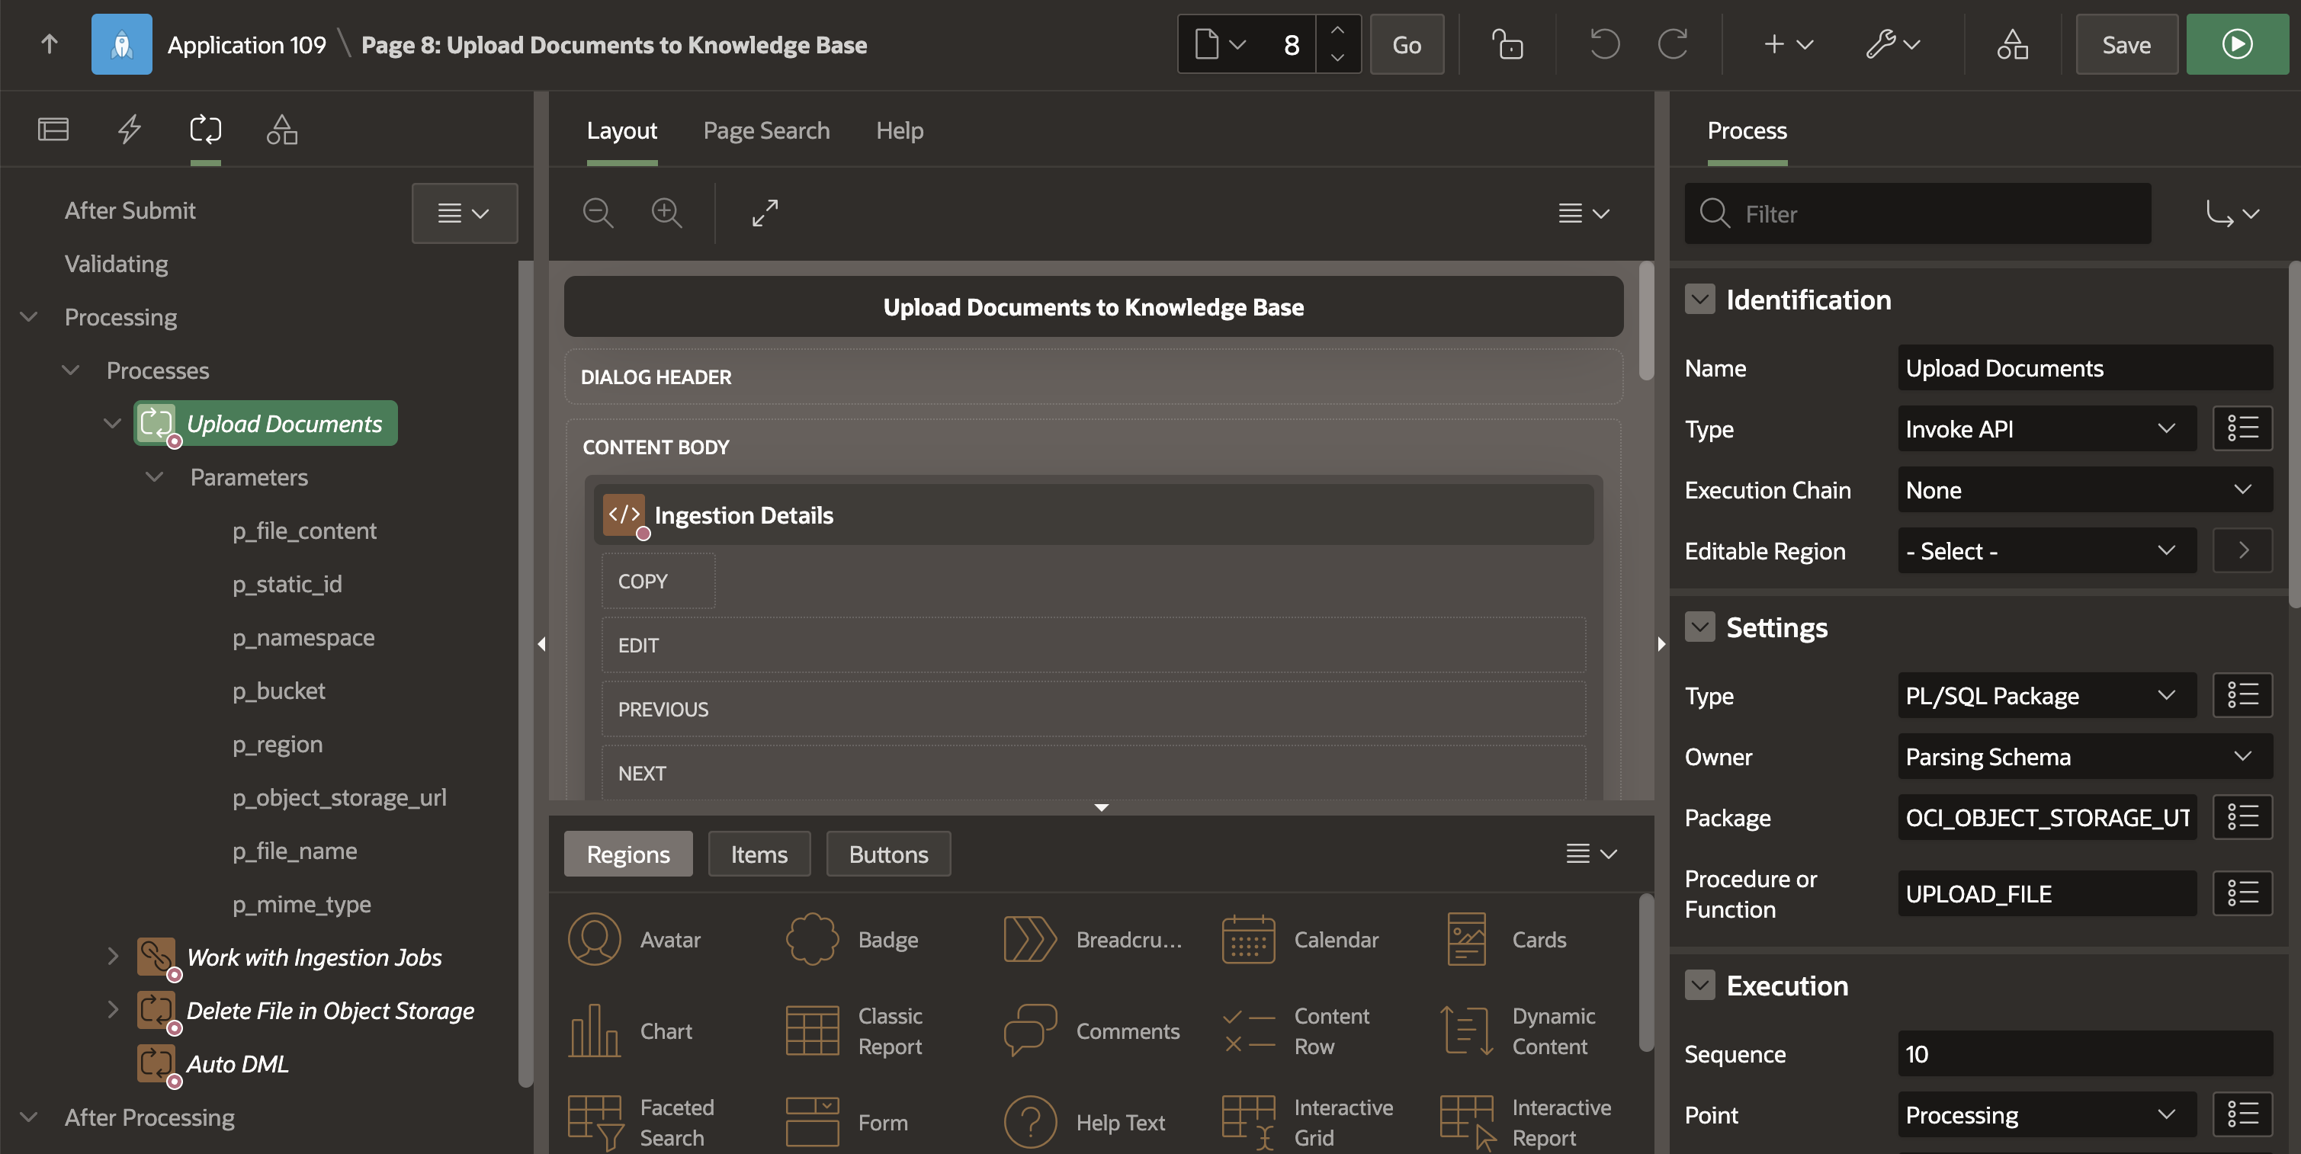Open the process Type dropdown showing Invoke API

click(x=2046, y=428)
